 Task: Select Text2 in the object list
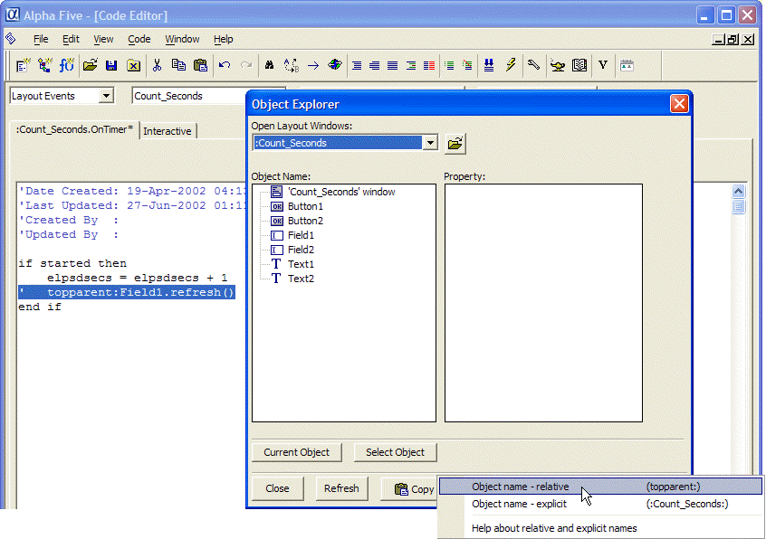(292, 279)
